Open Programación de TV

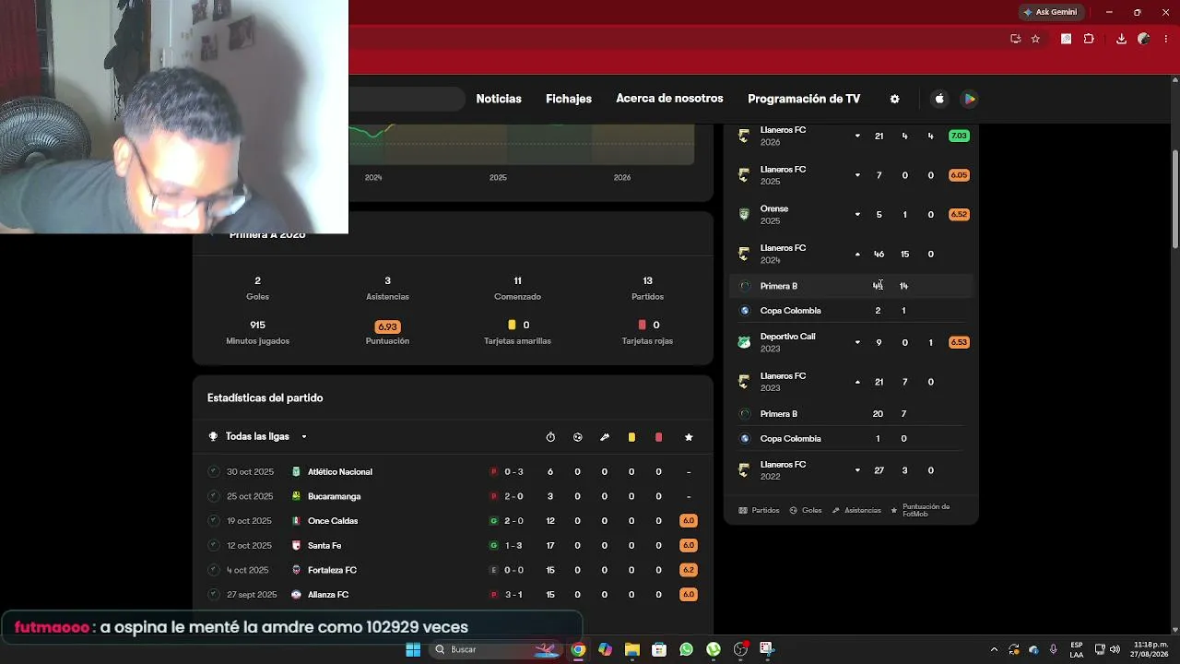tap(804, 99)
